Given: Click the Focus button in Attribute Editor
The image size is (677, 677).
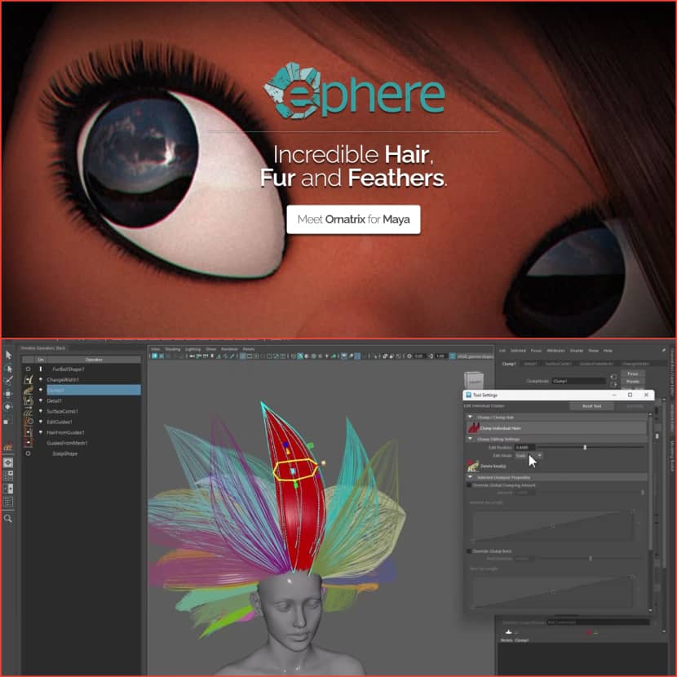Looking at the screenshot, I should coord(632,374).
